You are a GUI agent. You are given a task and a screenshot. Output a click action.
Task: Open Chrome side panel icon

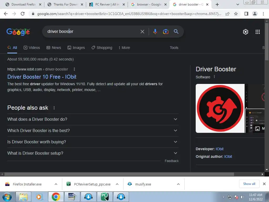(x=246, y=14)
